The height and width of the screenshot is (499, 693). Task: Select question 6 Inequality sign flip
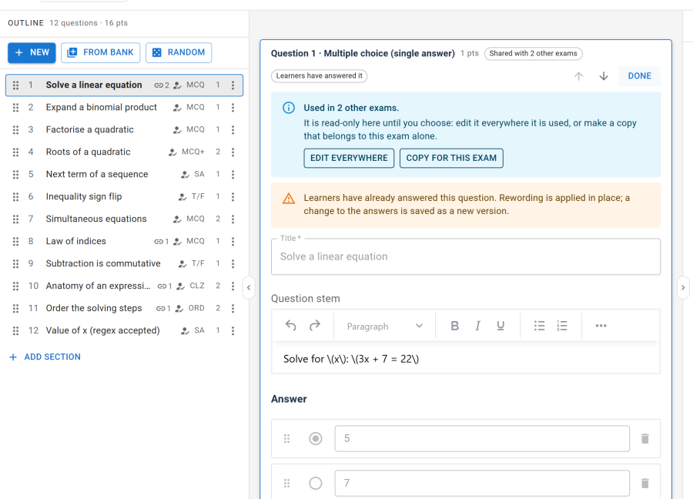(x=124, y=196)
